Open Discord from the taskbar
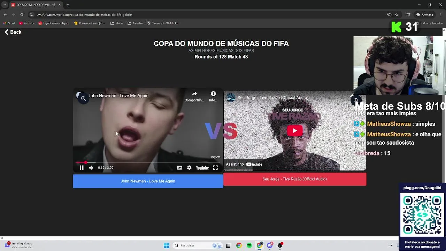This screenshot has height=251, width=446. pyautogui.click(x=270, y=246)
